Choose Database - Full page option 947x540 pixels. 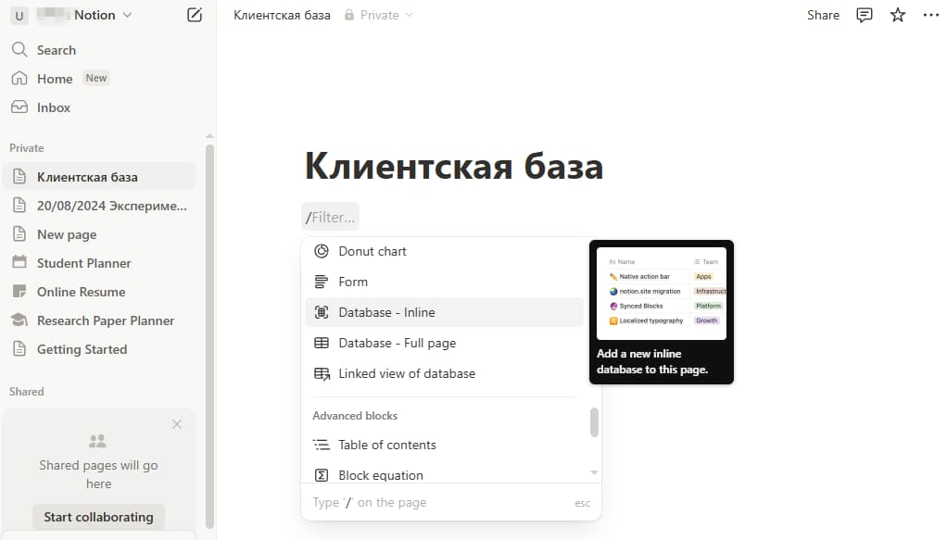[x=445, y=343]
